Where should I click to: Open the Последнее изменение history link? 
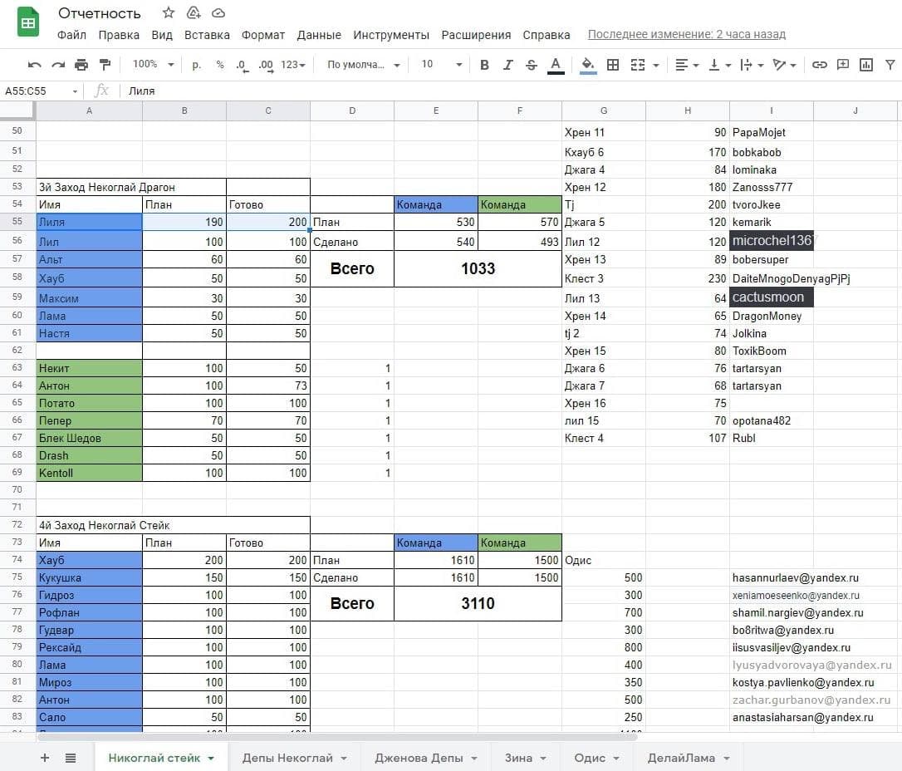(x=686, y=35)
